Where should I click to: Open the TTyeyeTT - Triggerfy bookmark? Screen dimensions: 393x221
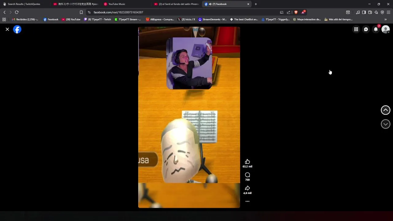tap(275, 19)
